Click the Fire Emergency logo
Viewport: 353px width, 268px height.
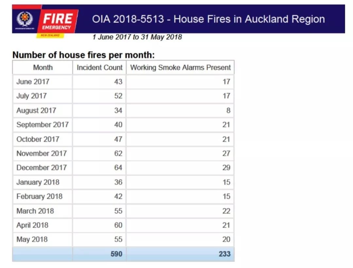(58, 20)
